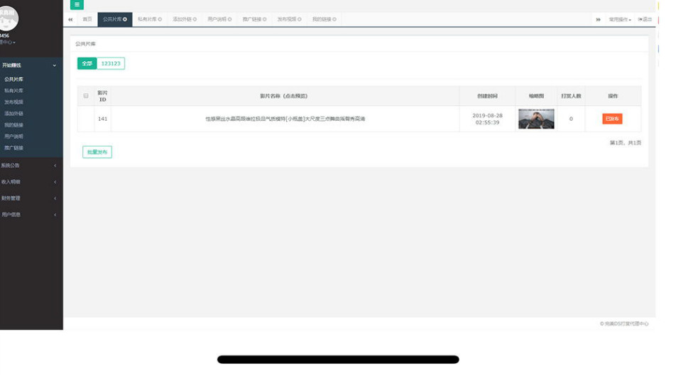Tick the select-all checkbox in table header
This screenshot has height=376, width=676.
point(86,96)
